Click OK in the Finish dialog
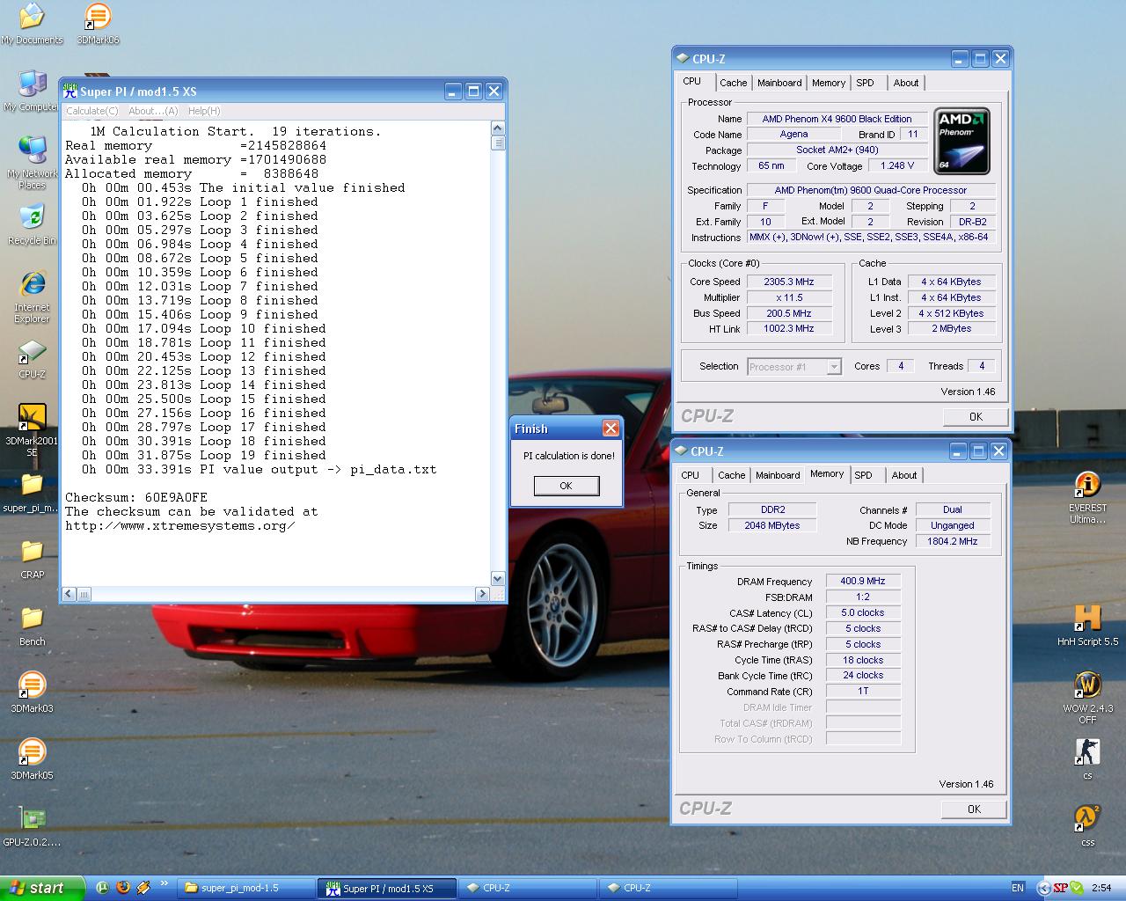This screenshot has width=1126, height=901. point(566,486)
